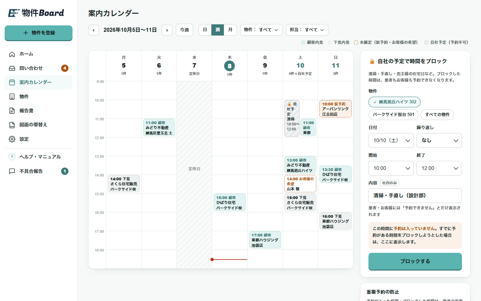
Task: Open Tuesday 11:00 みどり不動産 appointment
Action: point(159,127)
